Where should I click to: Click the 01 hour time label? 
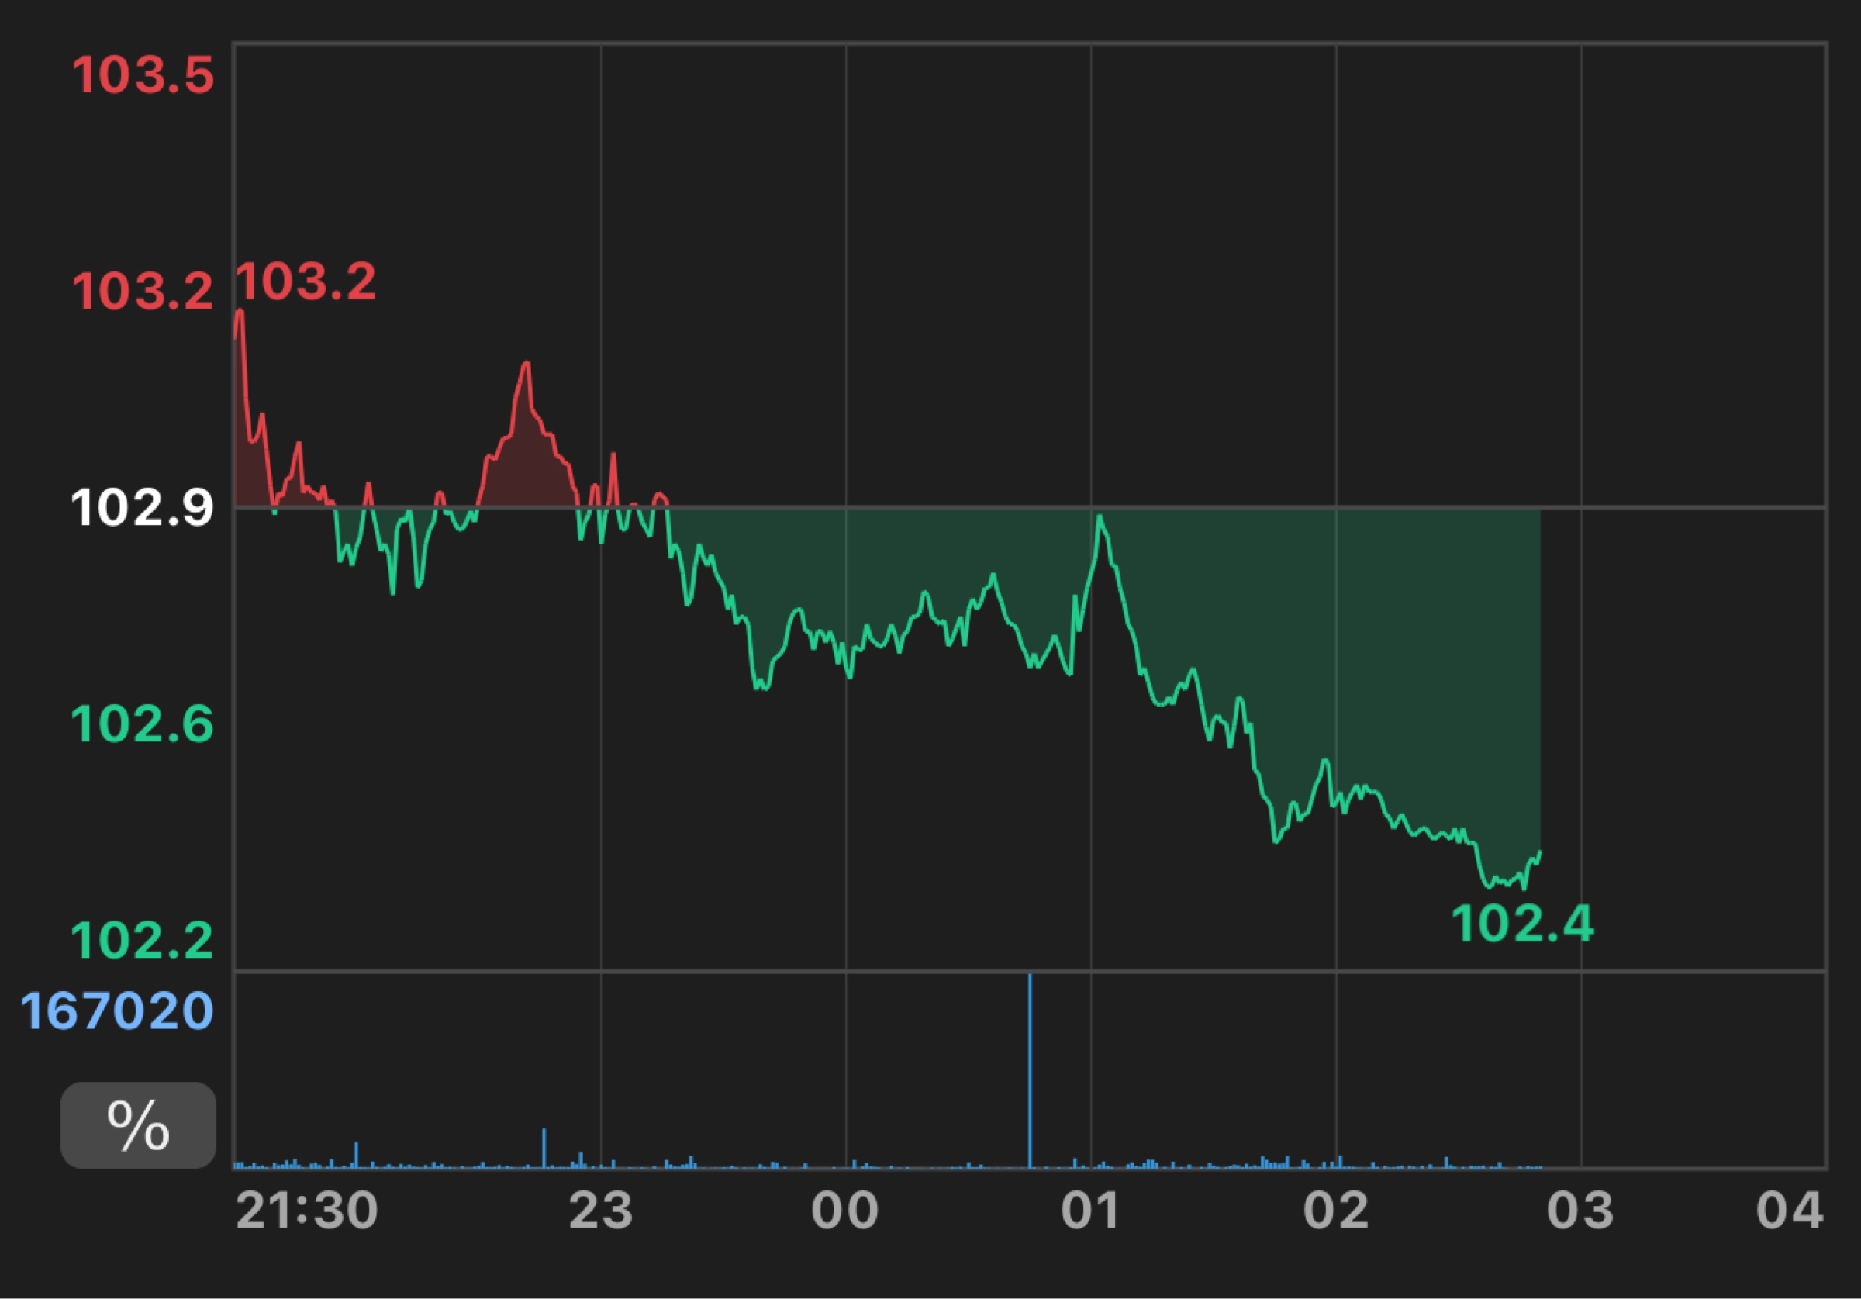1090,1211
